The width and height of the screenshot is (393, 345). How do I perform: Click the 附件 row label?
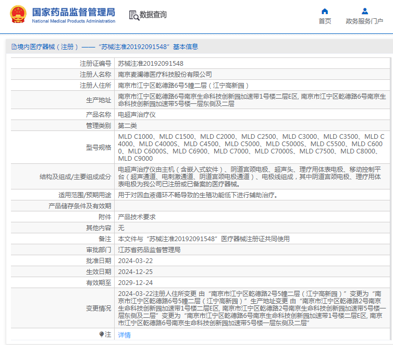pos(105,217)
